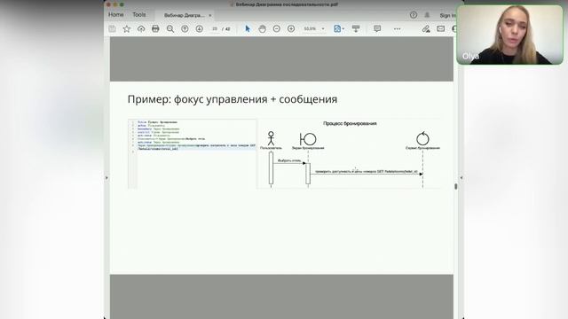Go to previous page arrow
Viewport: 568px width, 319px height.
pos(185,28)
